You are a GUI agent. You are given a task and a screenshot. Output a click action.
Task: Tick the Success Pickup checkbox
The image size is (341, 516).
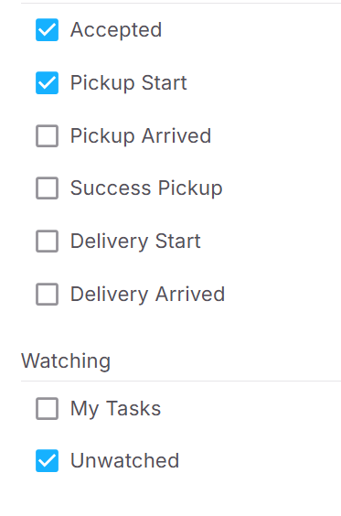[47, 188]
